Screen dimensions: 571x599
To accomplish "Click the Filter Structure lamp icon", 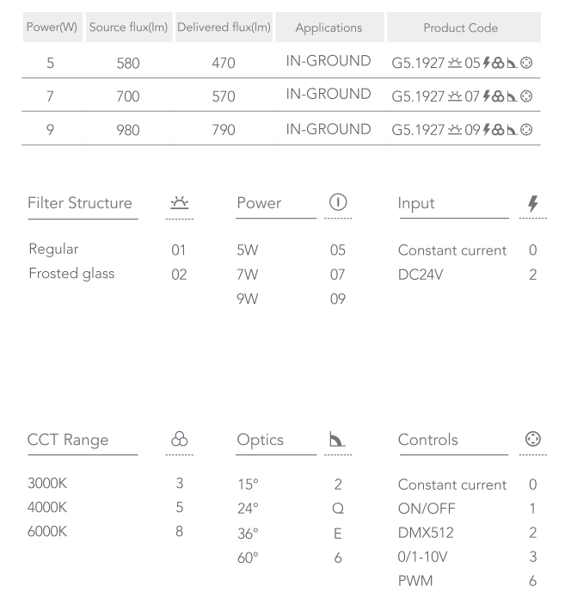I will pyautogui.click(x=181, y=203).
